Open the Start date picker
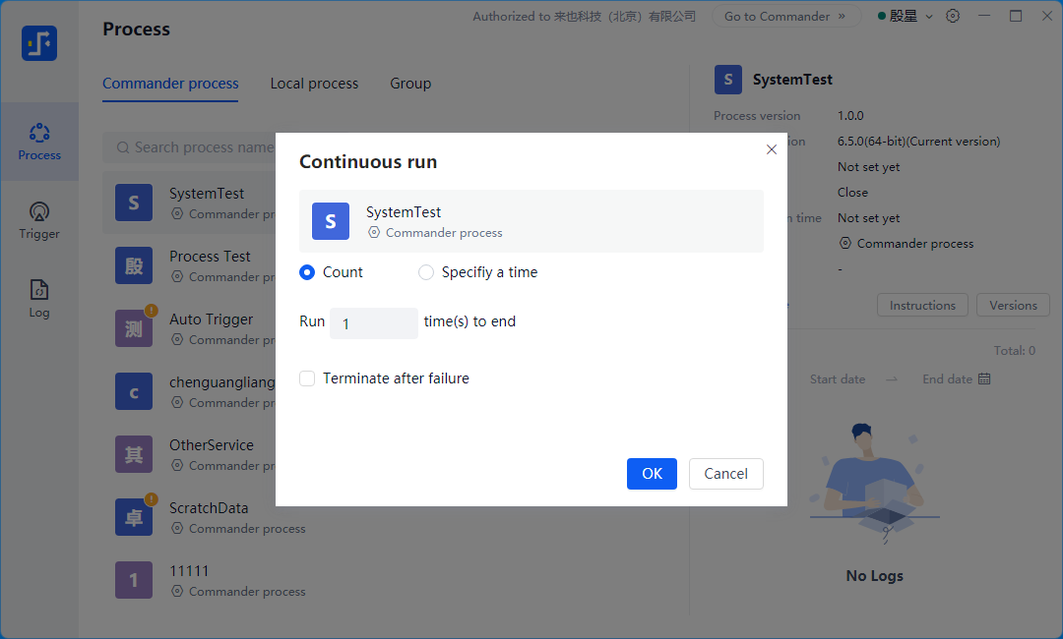The height and width of the screenshot is (639, 1063). click(838, 379)
